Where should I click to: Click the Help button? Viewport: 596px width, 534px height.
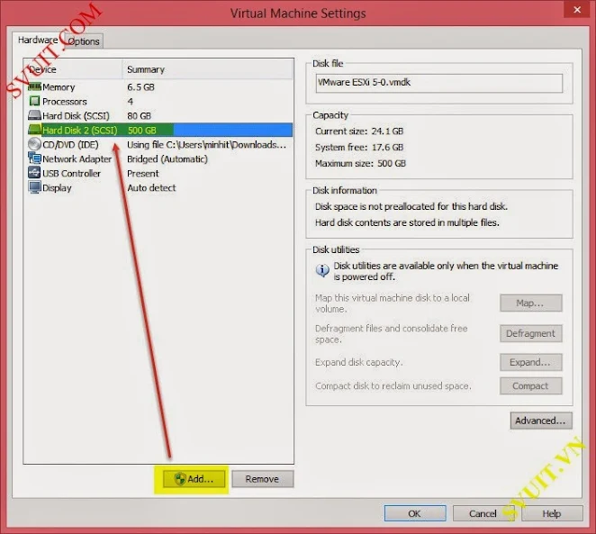click(x=552, y=513)
